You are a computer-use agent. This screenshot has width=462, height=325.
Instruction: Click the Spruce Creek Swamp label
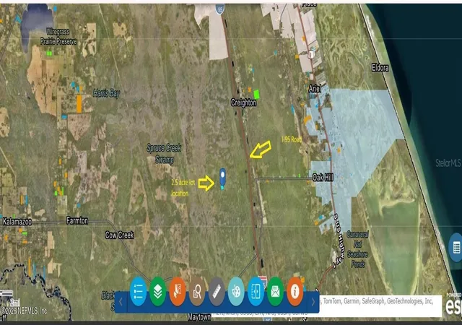[x=164, y=153]
